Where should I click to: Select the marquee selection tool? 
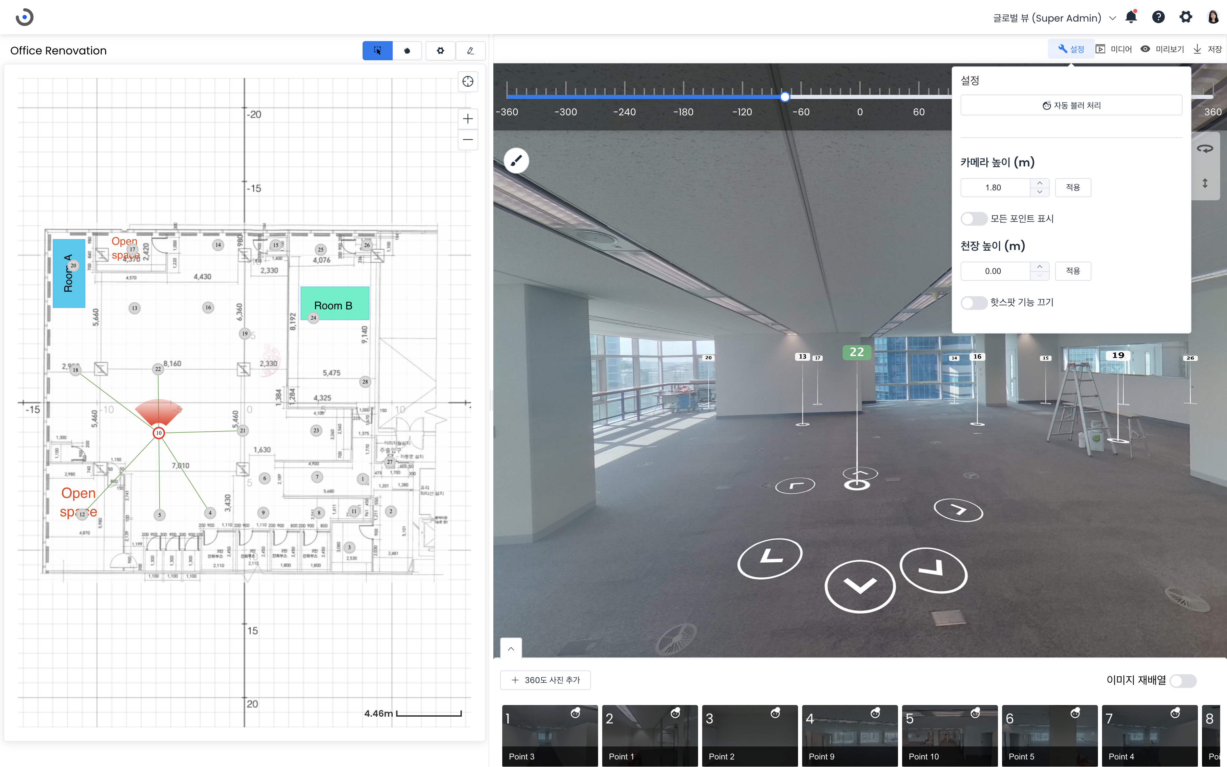click(x=377, y=51)
